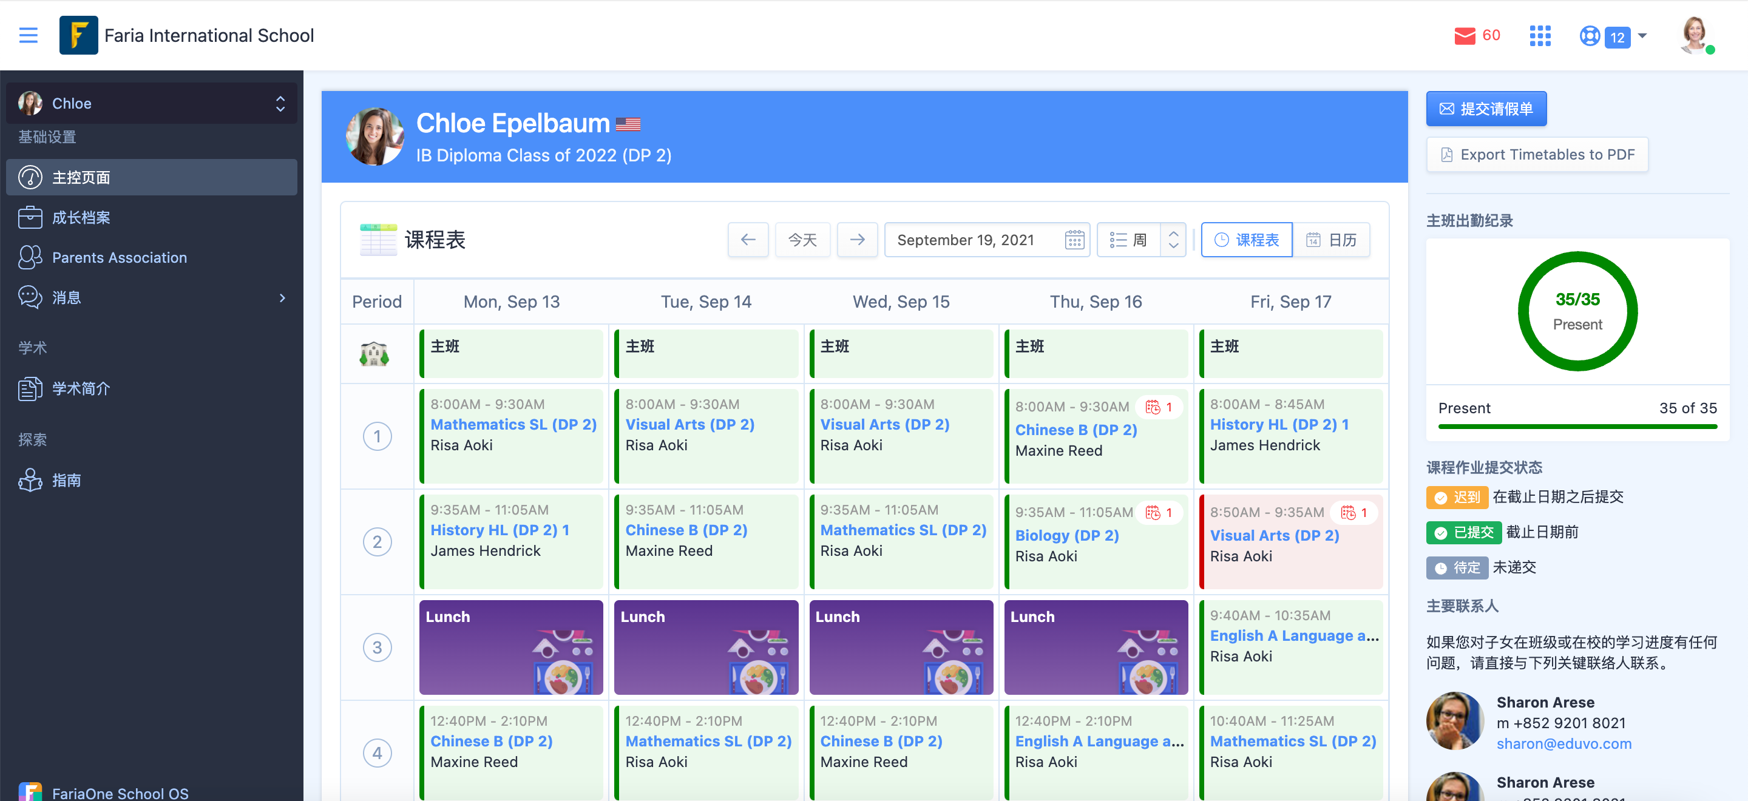Go to previous week arrow

[748, 240]
